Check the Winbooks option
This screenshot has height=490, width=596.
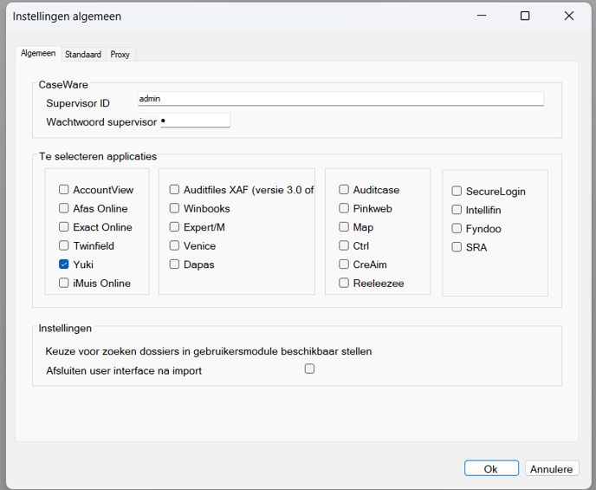click(x=174, y=208)
